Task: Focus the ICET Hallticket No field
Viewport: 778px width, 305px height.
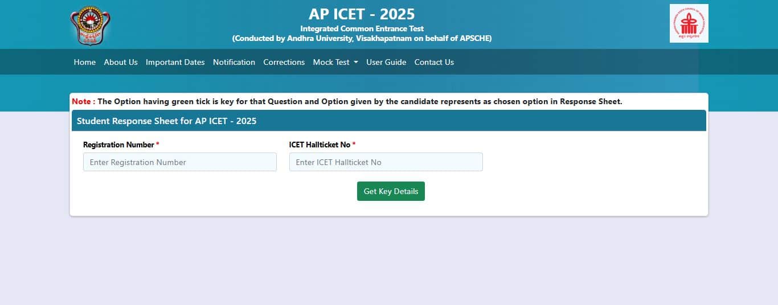Action: pos(386,162)
